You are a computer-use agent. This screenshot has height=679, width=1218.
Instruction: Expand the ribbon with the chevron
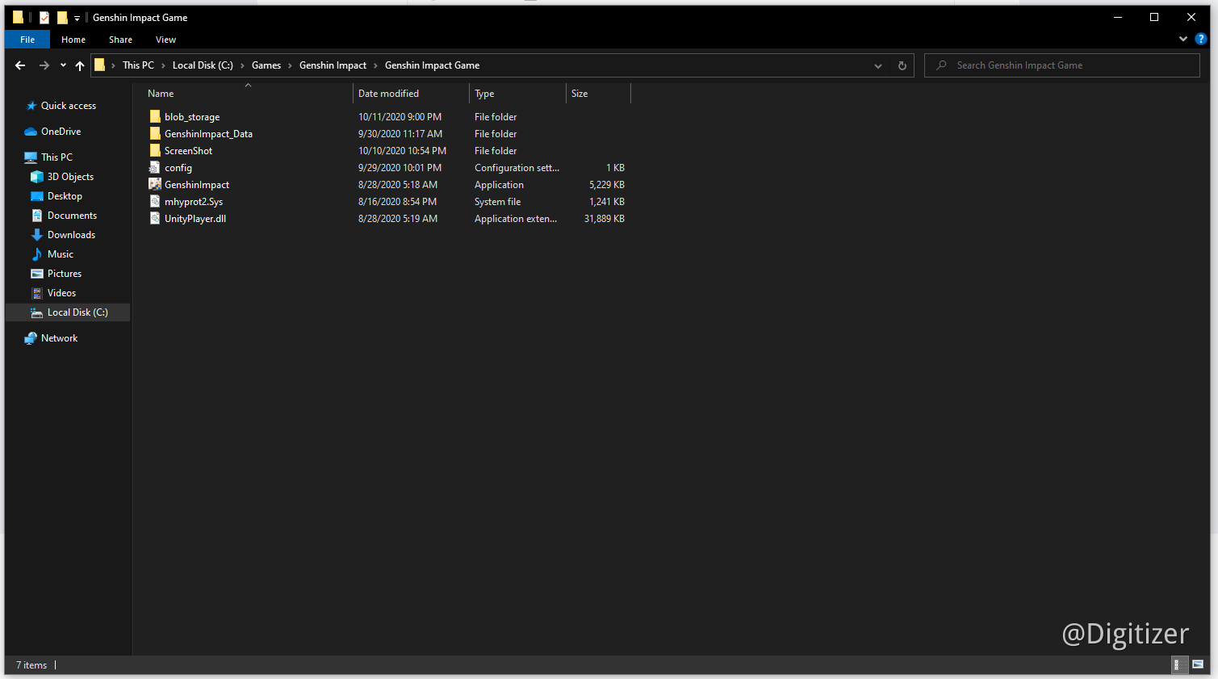(x=1182, y=39)
